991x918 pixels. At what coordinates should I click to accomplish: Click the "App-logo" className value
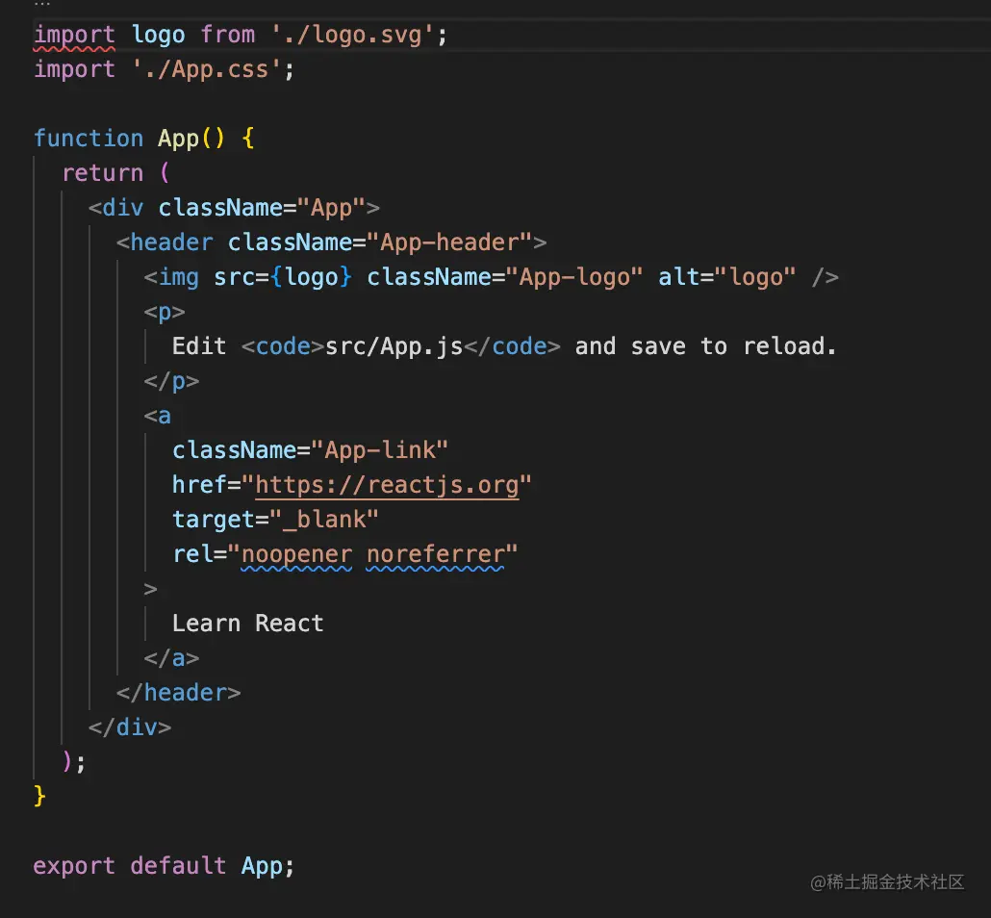click(573, 277)
